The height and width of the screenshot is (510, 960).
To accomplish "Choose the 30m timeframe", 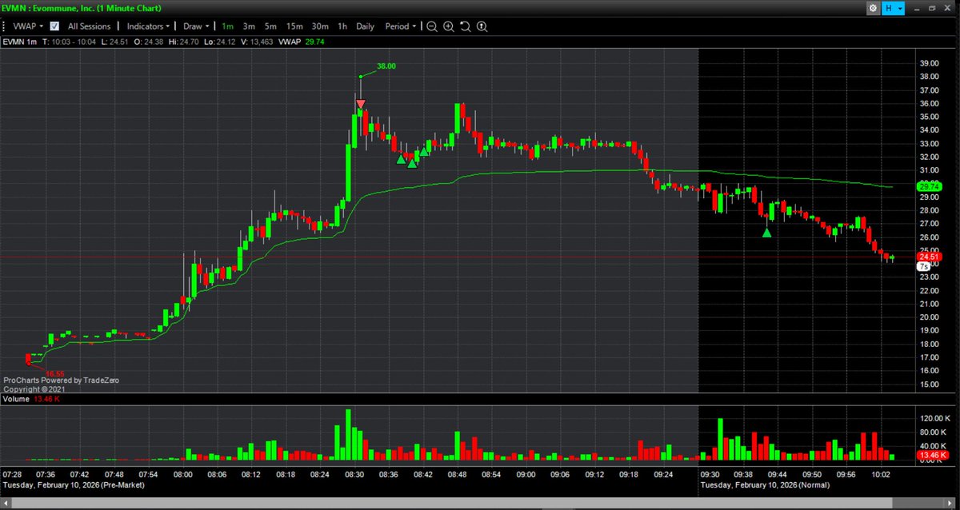I will tap(320, 26).
